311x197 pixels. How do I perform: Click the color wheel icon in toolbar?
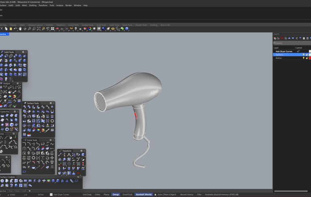coord(90,29)
